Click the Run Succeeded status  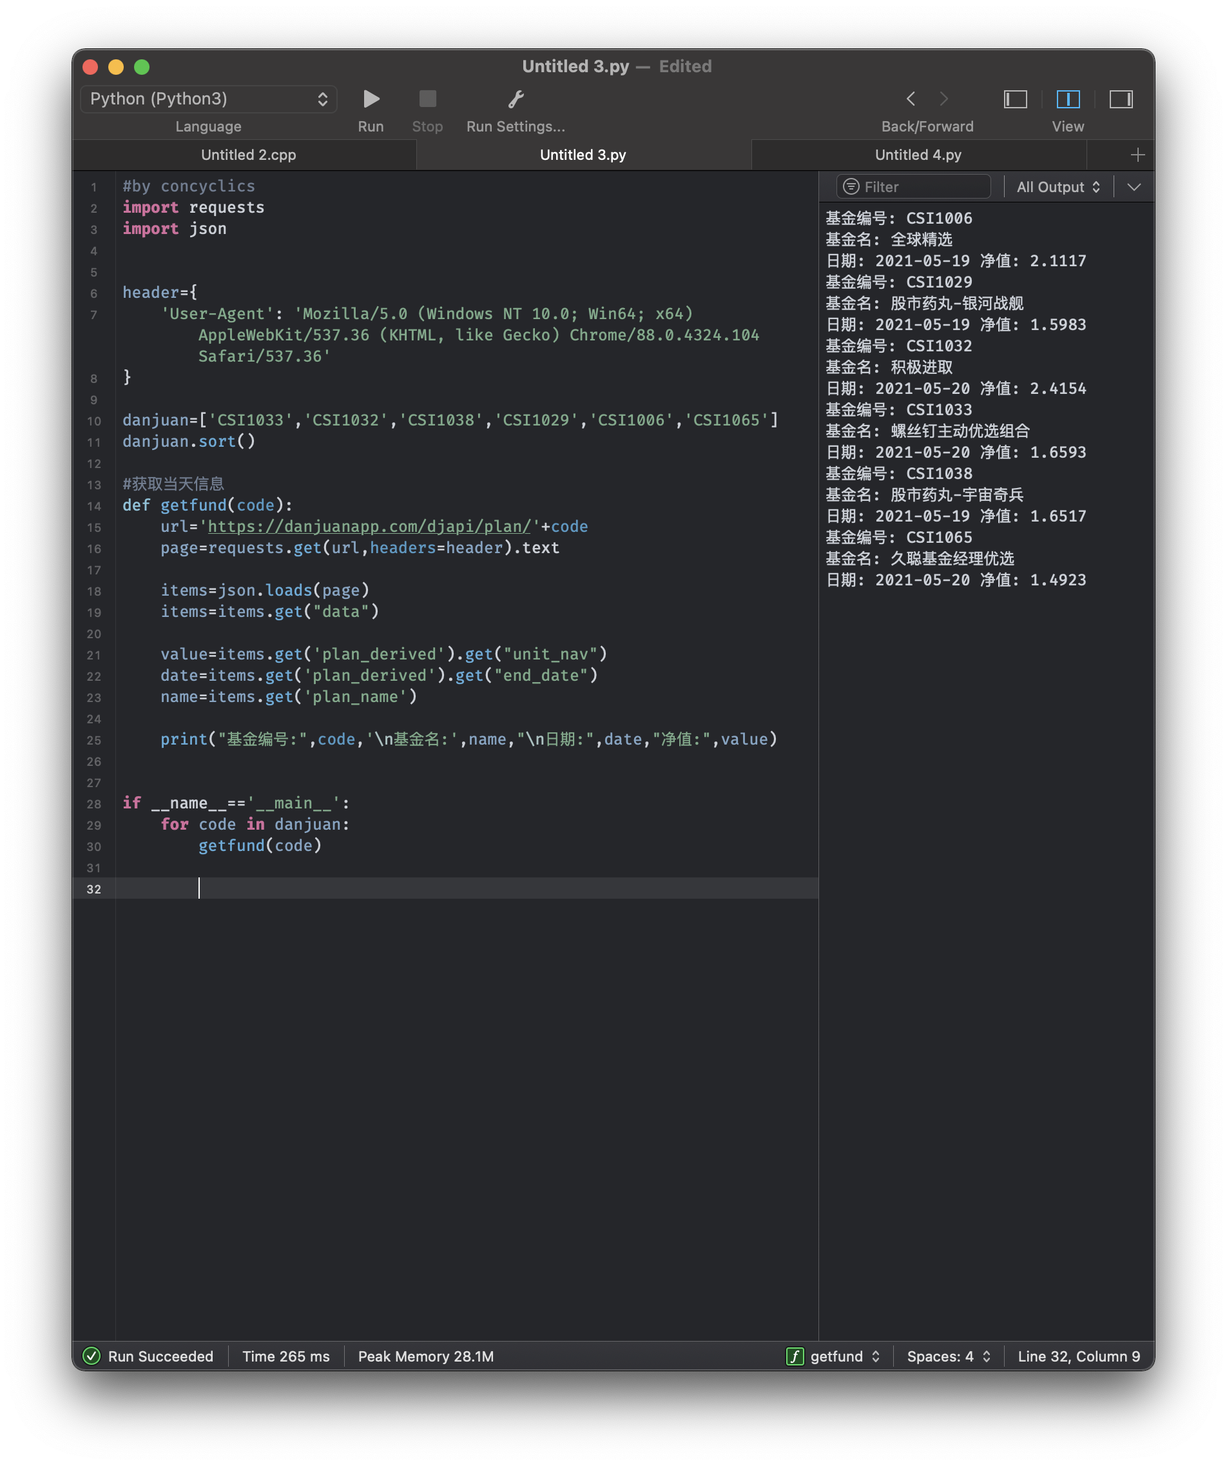(160, 1356)
